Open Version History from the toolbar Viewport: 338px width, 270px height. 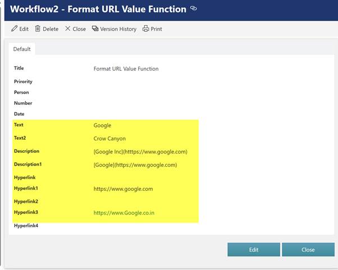click(x=114, y=29)
